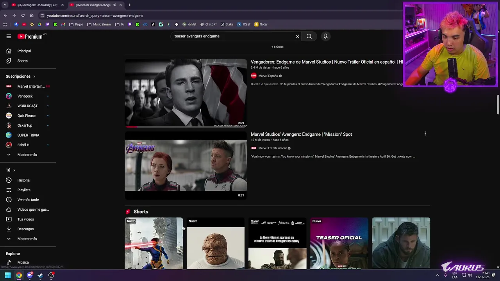This screenshot has width=500, height=281.
Task: Expand the Tú section arrow
Action: coord(14,170)
